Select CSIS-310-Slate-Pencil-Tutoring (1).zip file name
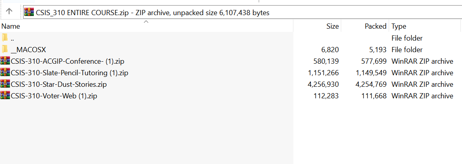The height and width of the screenshot is (164, 462). pyautogui.click(x=69, y=73)
